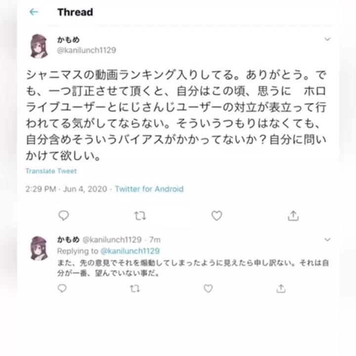Open reply tweet options chevron menu
356x356 pixels.
tap(327, 239)
